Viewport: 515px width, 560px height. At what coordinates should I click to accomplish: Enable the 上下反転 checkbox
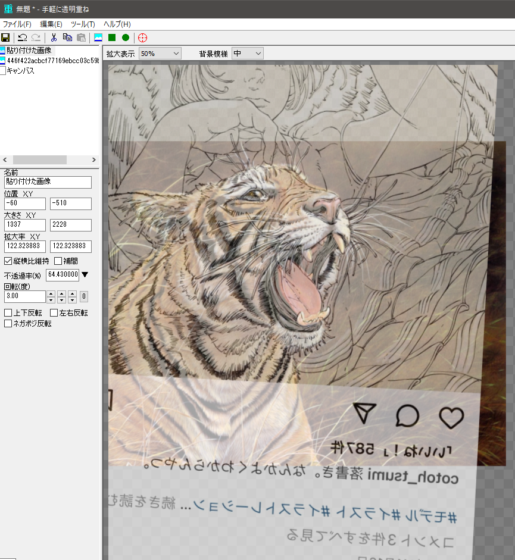click(8, 313)
